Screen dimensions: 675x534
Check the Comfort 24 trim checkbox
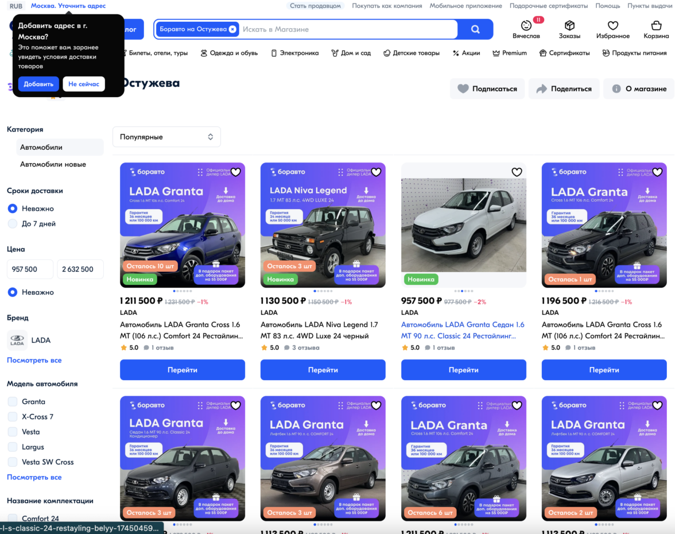(x=13, y=518)
